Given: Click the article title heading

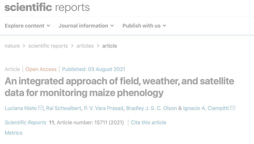Looking at the screenshot, I should tap(120, 87).
